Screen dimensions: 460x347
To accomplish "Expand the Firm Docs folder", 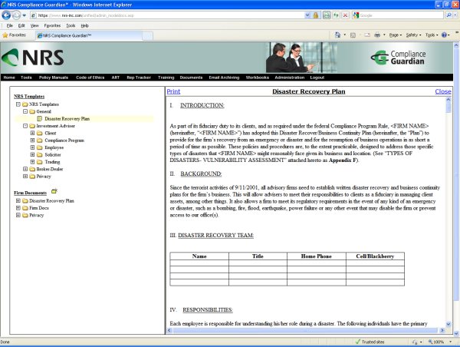I will [18, 208].
